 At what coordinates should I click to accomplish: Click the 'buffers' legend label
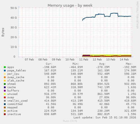13,91
